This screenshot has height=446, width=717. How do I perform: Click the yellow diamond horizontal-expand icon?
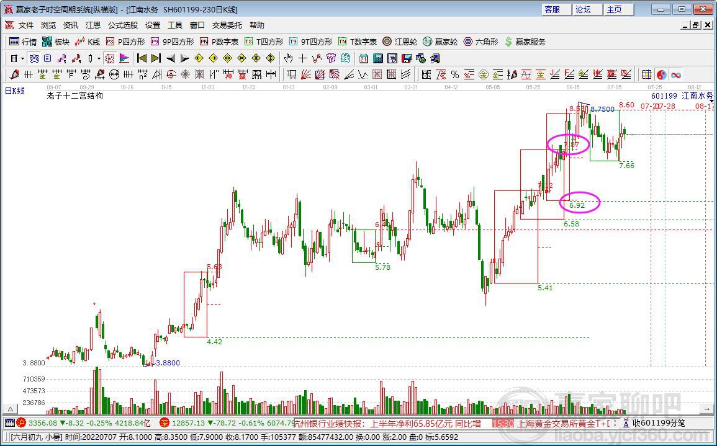click(227, 58)
